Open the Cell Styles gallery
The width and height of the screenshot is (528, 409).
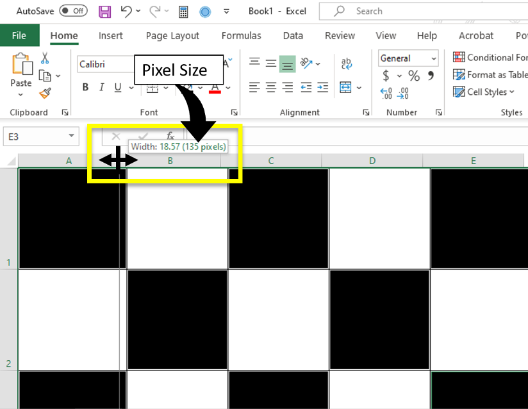(484, 92)
